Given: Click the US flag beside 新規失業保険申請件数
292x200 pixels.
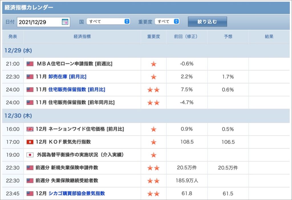Looking at the screenshot, I should 30,168.
